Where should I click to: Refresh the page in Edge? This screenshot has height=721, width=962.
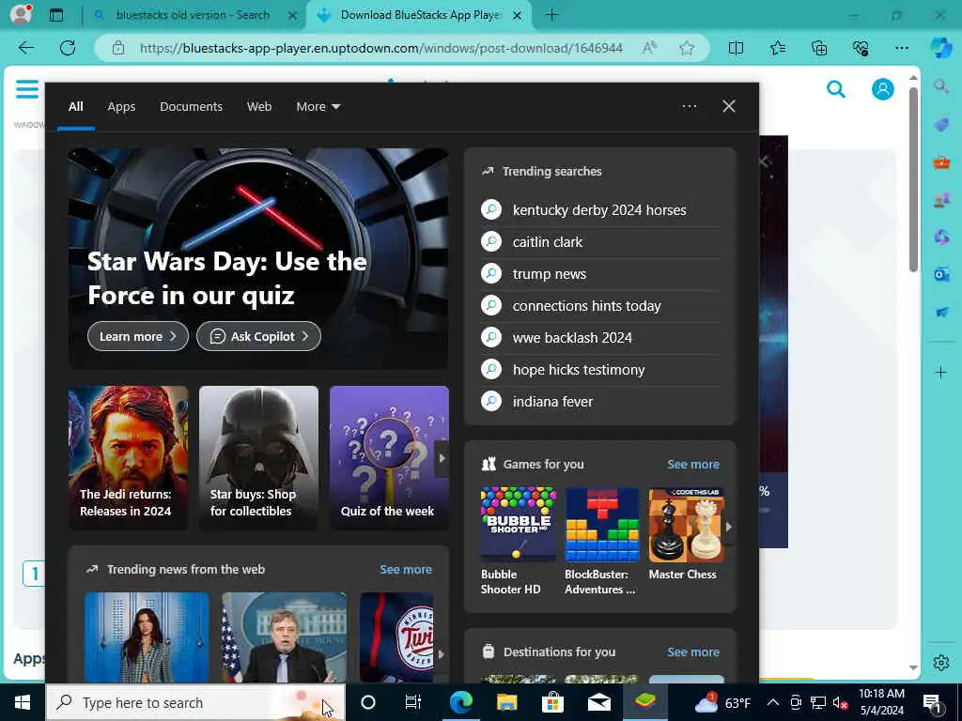pos(68,48)
